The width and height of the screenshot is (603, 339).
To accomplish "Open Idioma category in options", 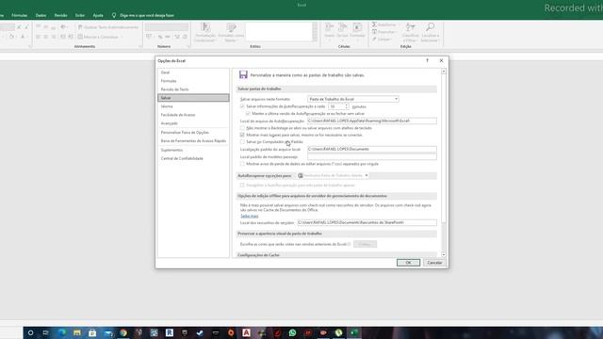I will [x=167, y=106].
